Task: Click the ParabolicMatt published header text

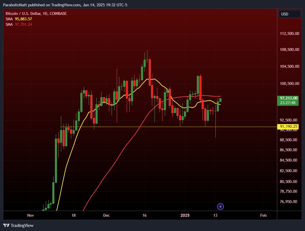Action: click(x=65, y=5)
